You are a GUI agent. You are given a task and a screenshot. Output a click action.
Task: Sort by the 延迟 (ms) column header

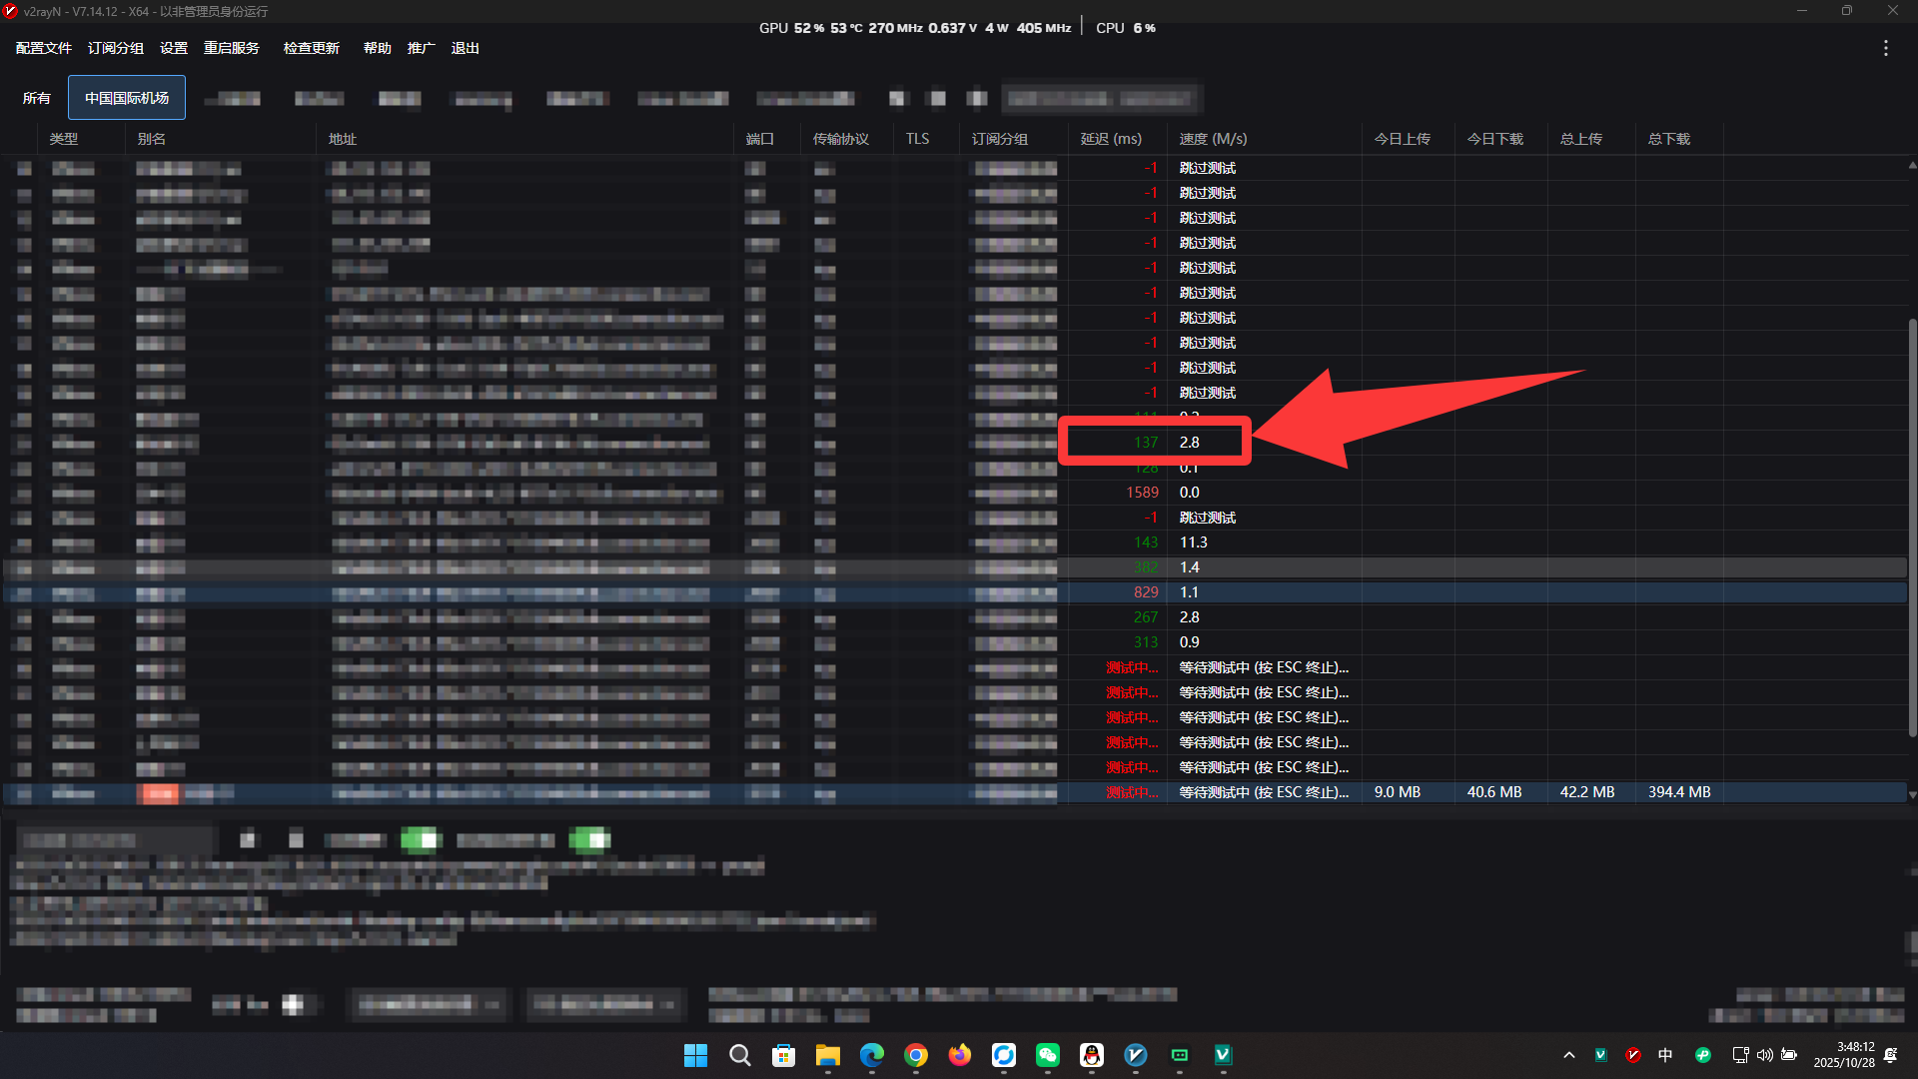click(x=1110, y=139)
